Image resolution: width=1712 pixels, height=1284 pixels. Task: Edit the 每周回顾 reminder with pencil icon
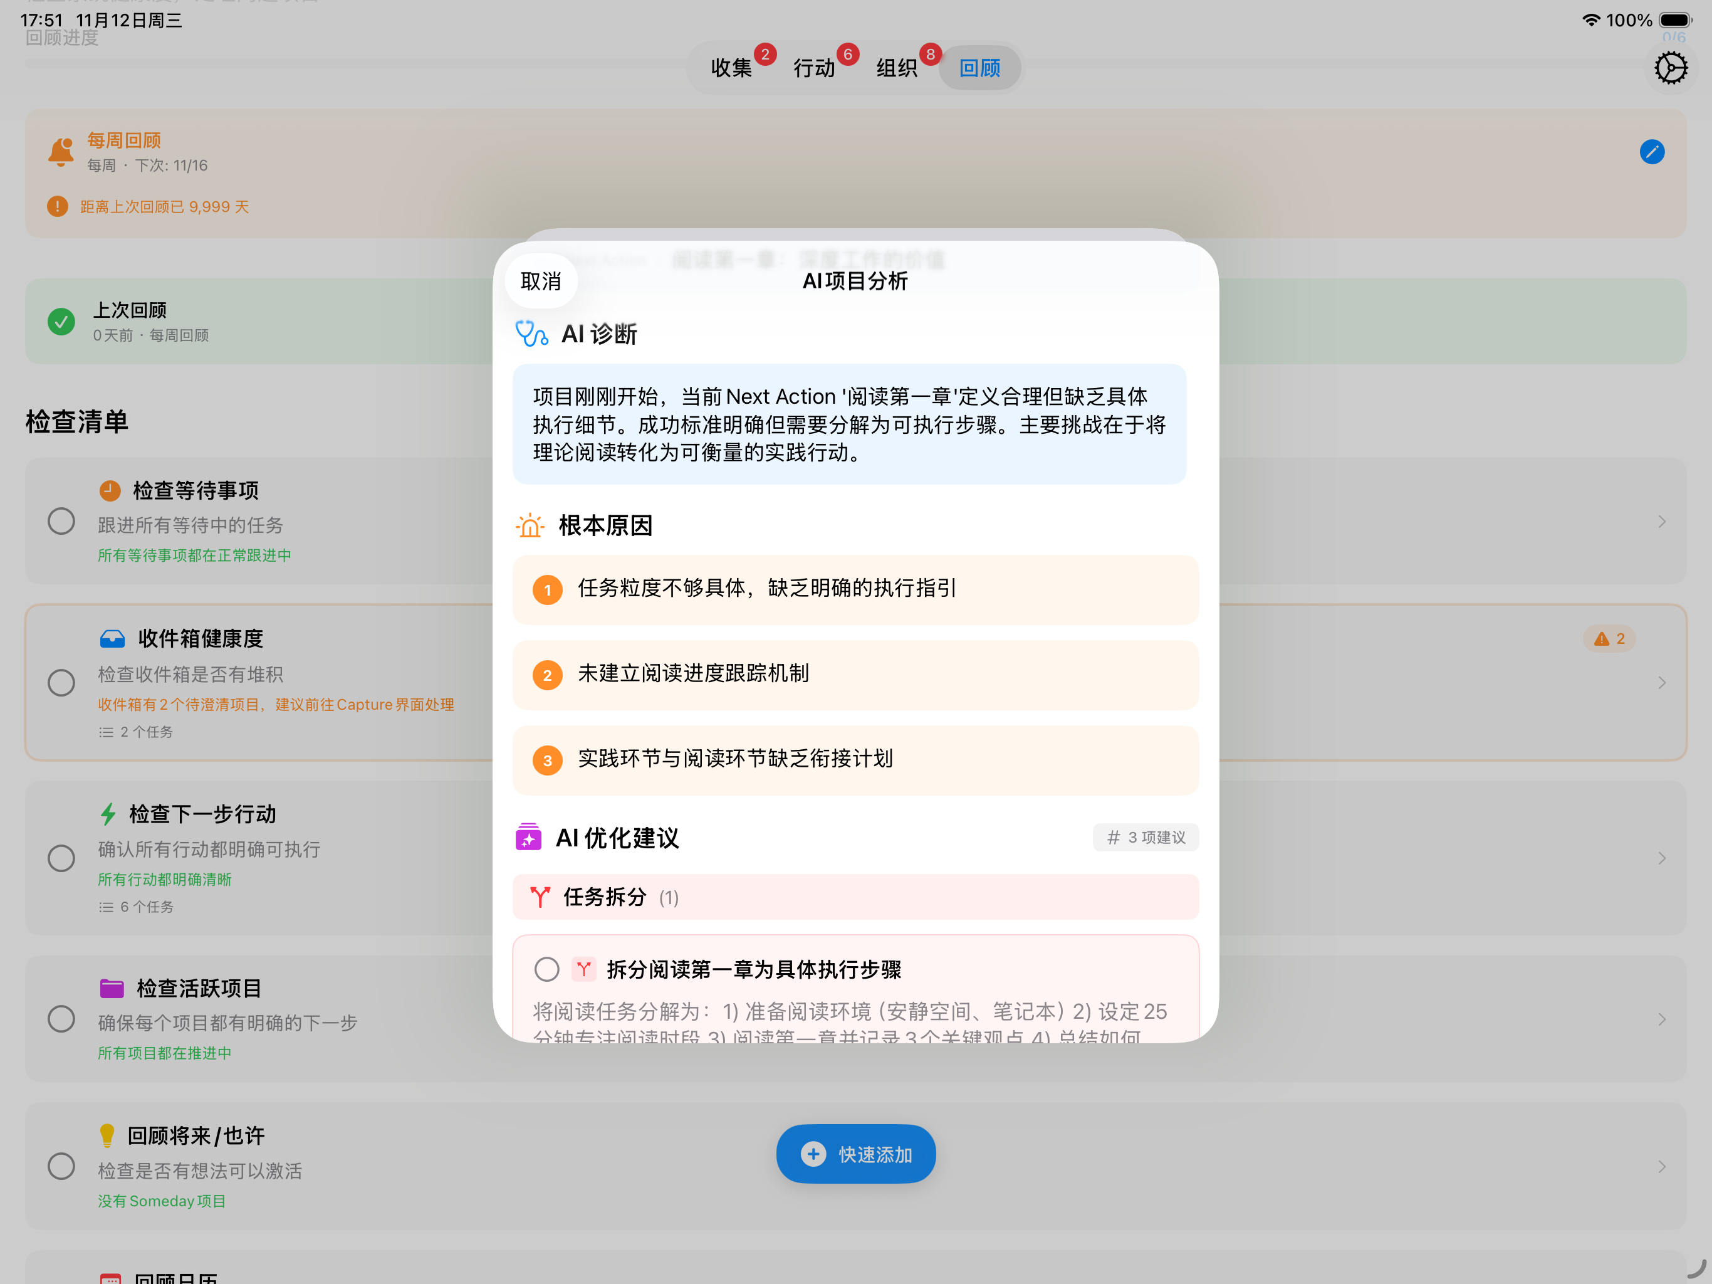pos(1652,152)
